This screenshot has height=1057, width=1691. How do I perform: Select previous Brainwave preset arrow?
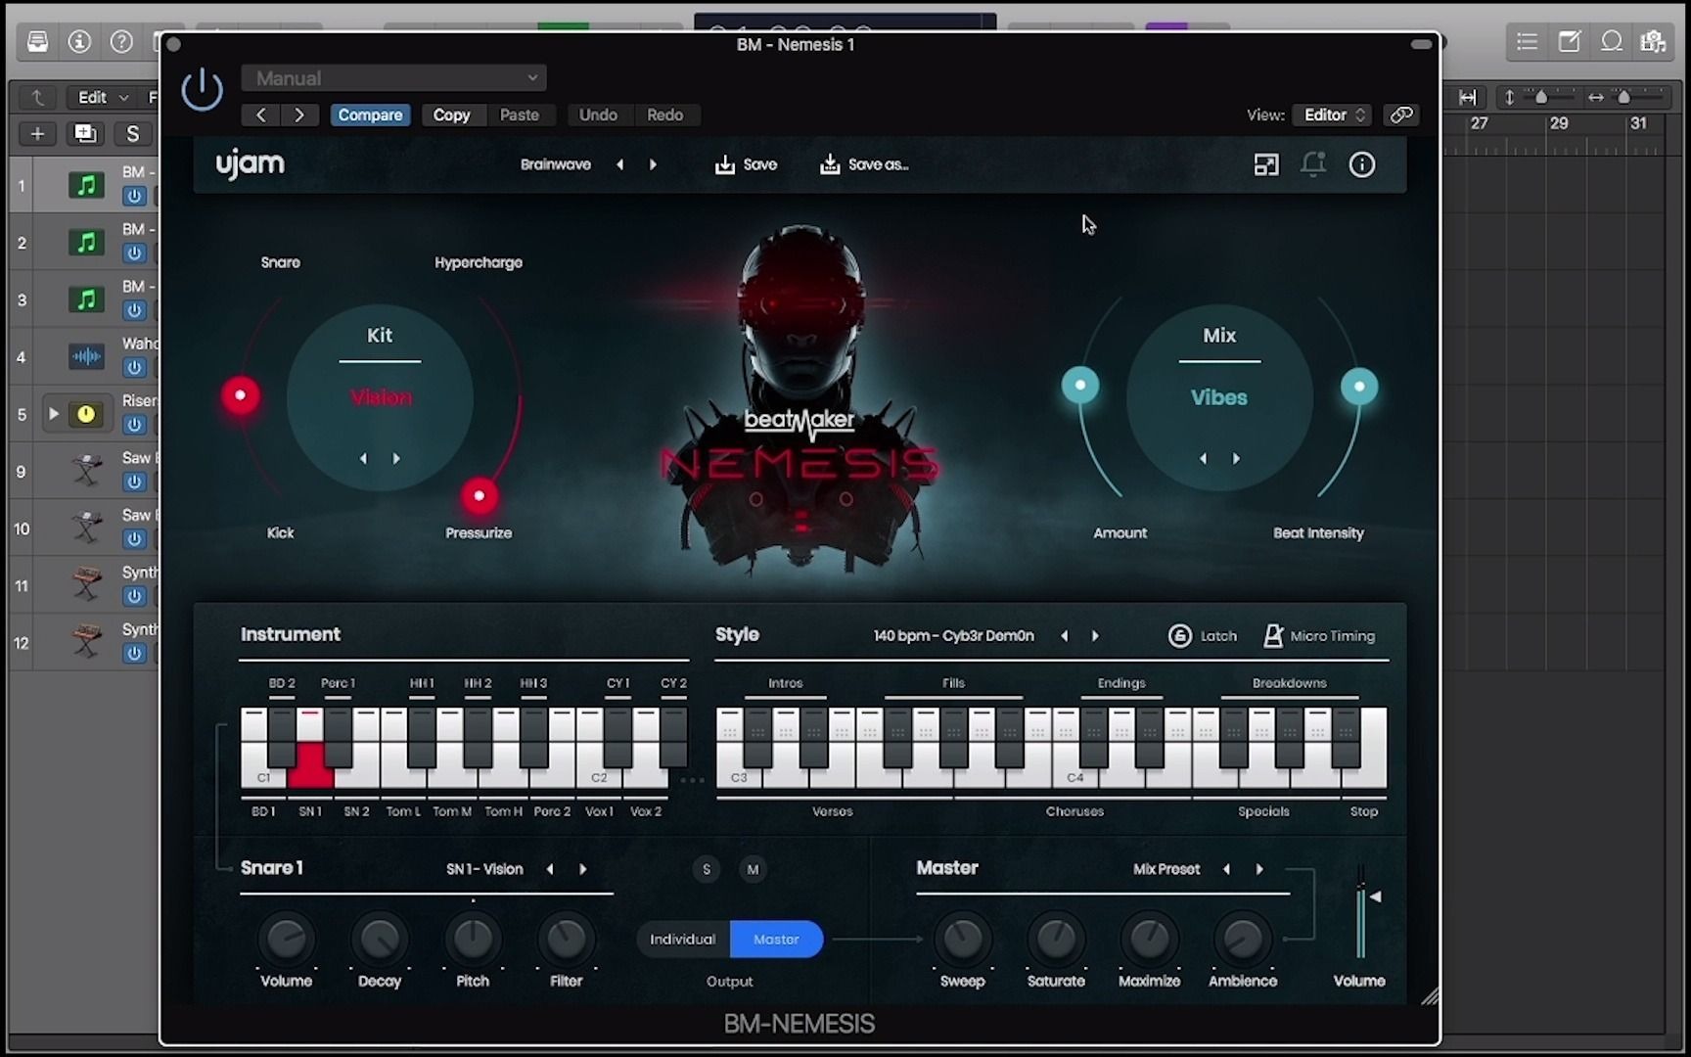click(620, 164)
